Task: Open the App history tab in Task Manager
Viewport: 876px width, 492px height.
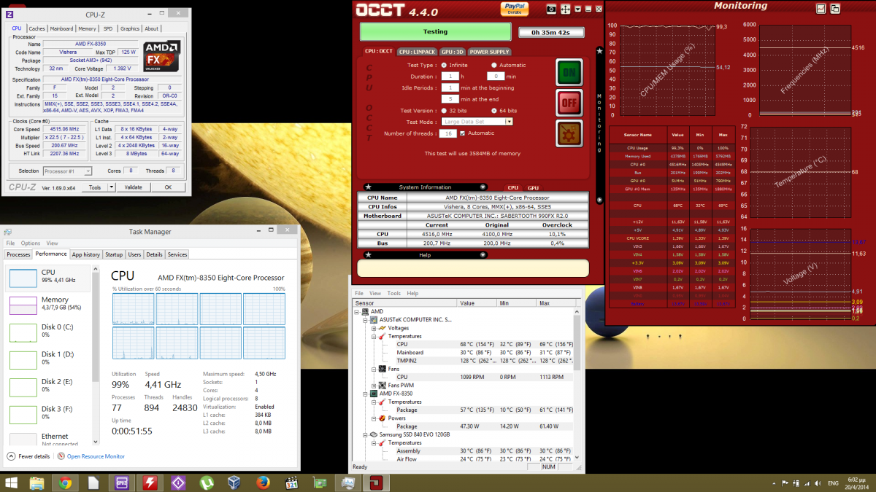Action: tap(86, 254)
